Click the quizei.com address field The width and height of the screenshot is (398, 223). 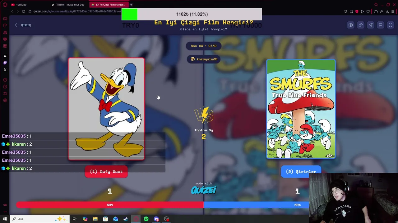[x=78, y=11]
